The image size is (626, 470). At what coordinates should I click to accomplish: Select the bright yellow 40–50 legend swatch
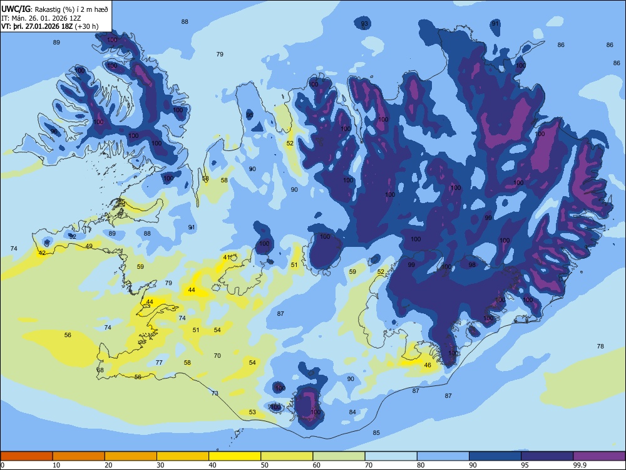click(x=235, y=456)
